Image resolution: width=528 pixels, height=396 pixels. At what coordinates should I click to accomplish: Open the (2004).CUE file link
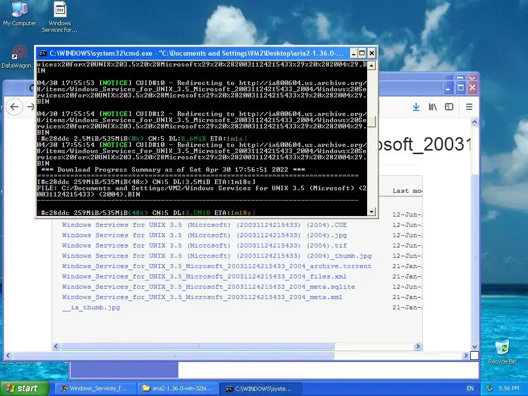204,225
